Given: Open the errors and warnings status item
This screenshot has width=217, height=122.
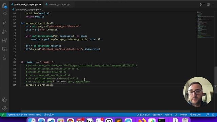Looking at the screenshot, I should tap(49, 115).
